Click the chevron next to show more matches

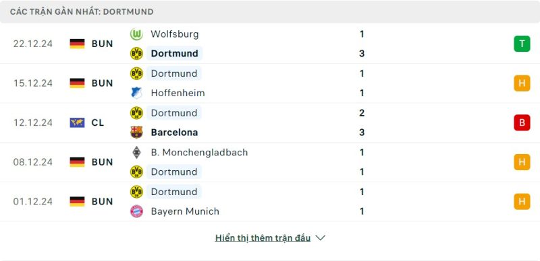pos(320,237)
